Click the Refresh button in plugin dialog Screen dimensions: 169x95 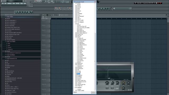93,93
